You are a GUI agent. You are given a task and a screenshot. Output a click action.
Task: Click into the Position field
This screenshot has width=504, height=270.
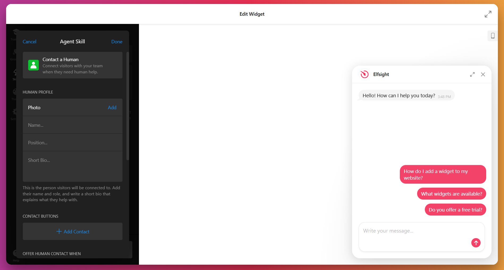72,143
